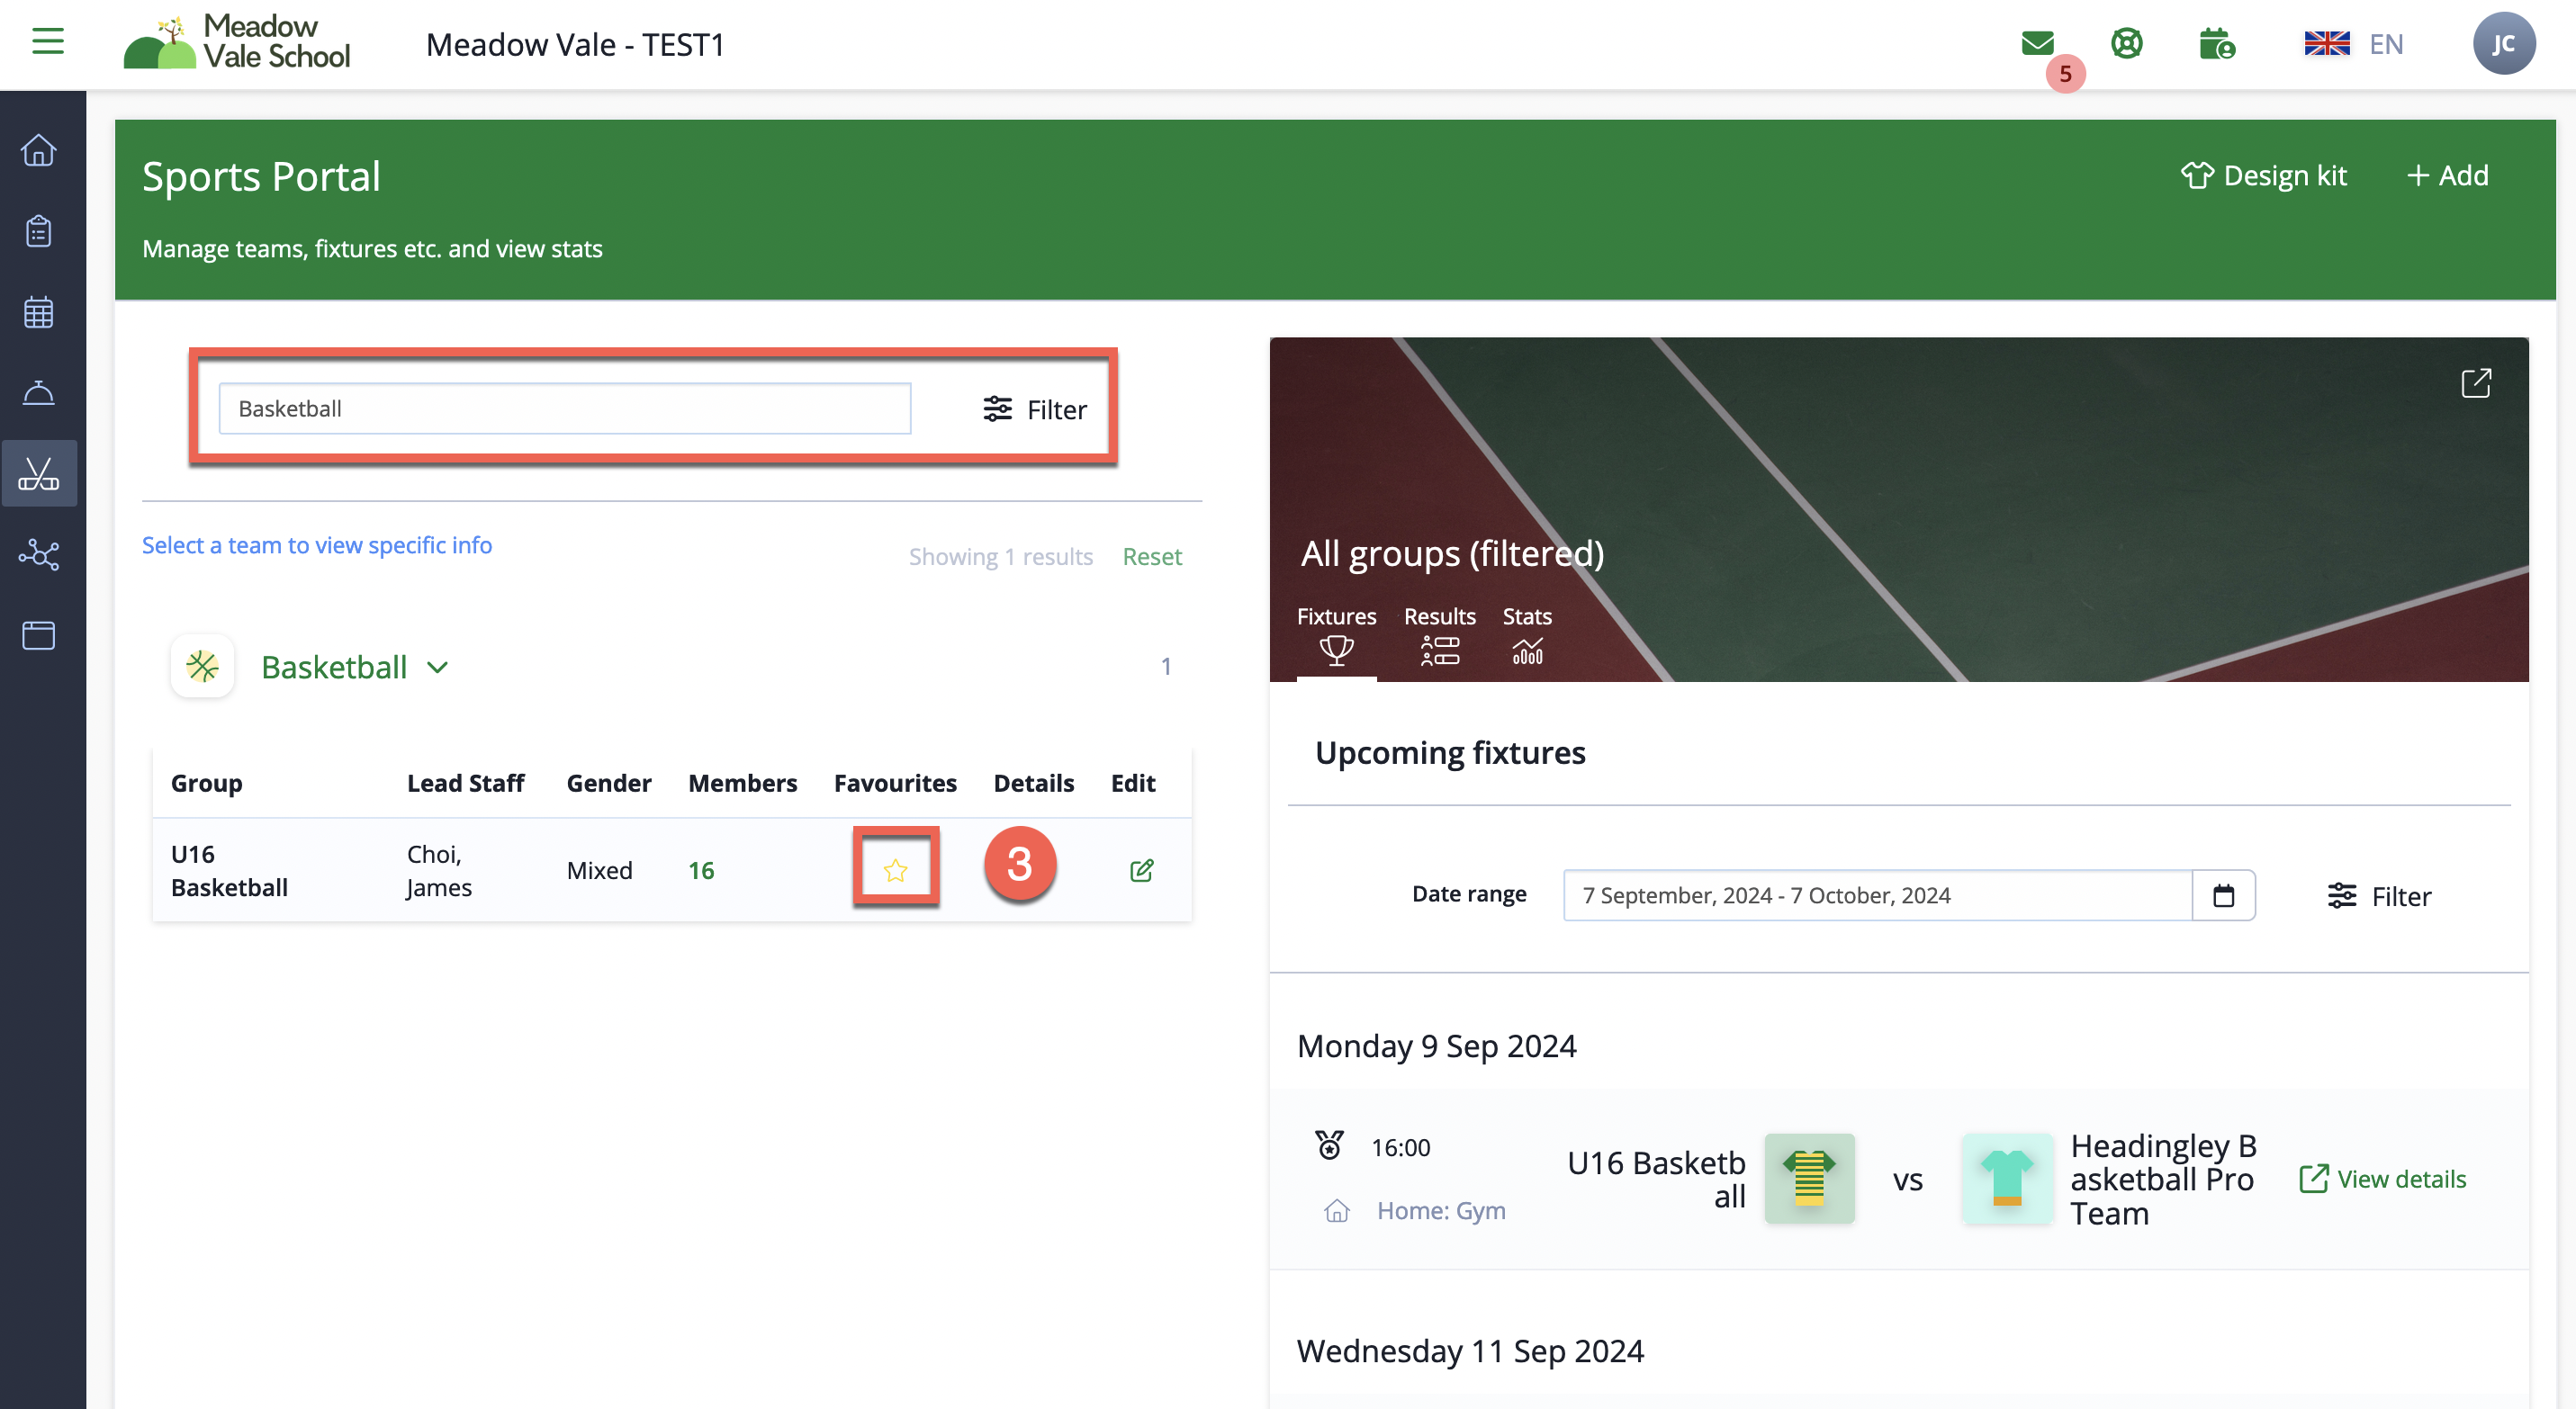Open the Design kit button
Viewport: 2576px width, 1409px height.
click(x=2263, y=175)
